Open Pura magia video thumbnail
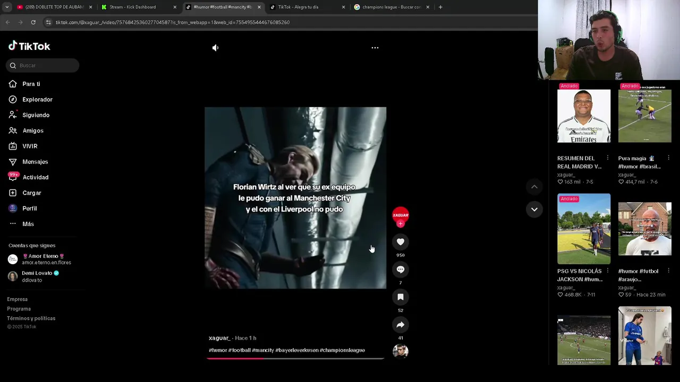 (645, 116)
